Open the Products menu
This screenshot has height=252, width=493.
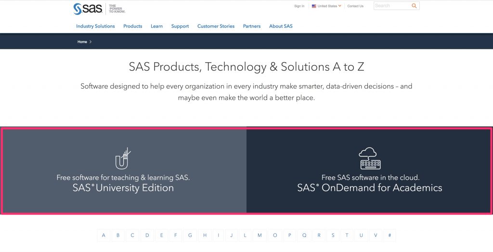[133, 26]
